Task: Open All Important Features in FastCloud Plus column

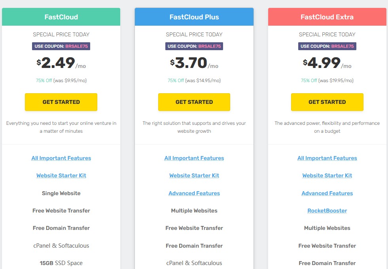Action: point(194,158)
